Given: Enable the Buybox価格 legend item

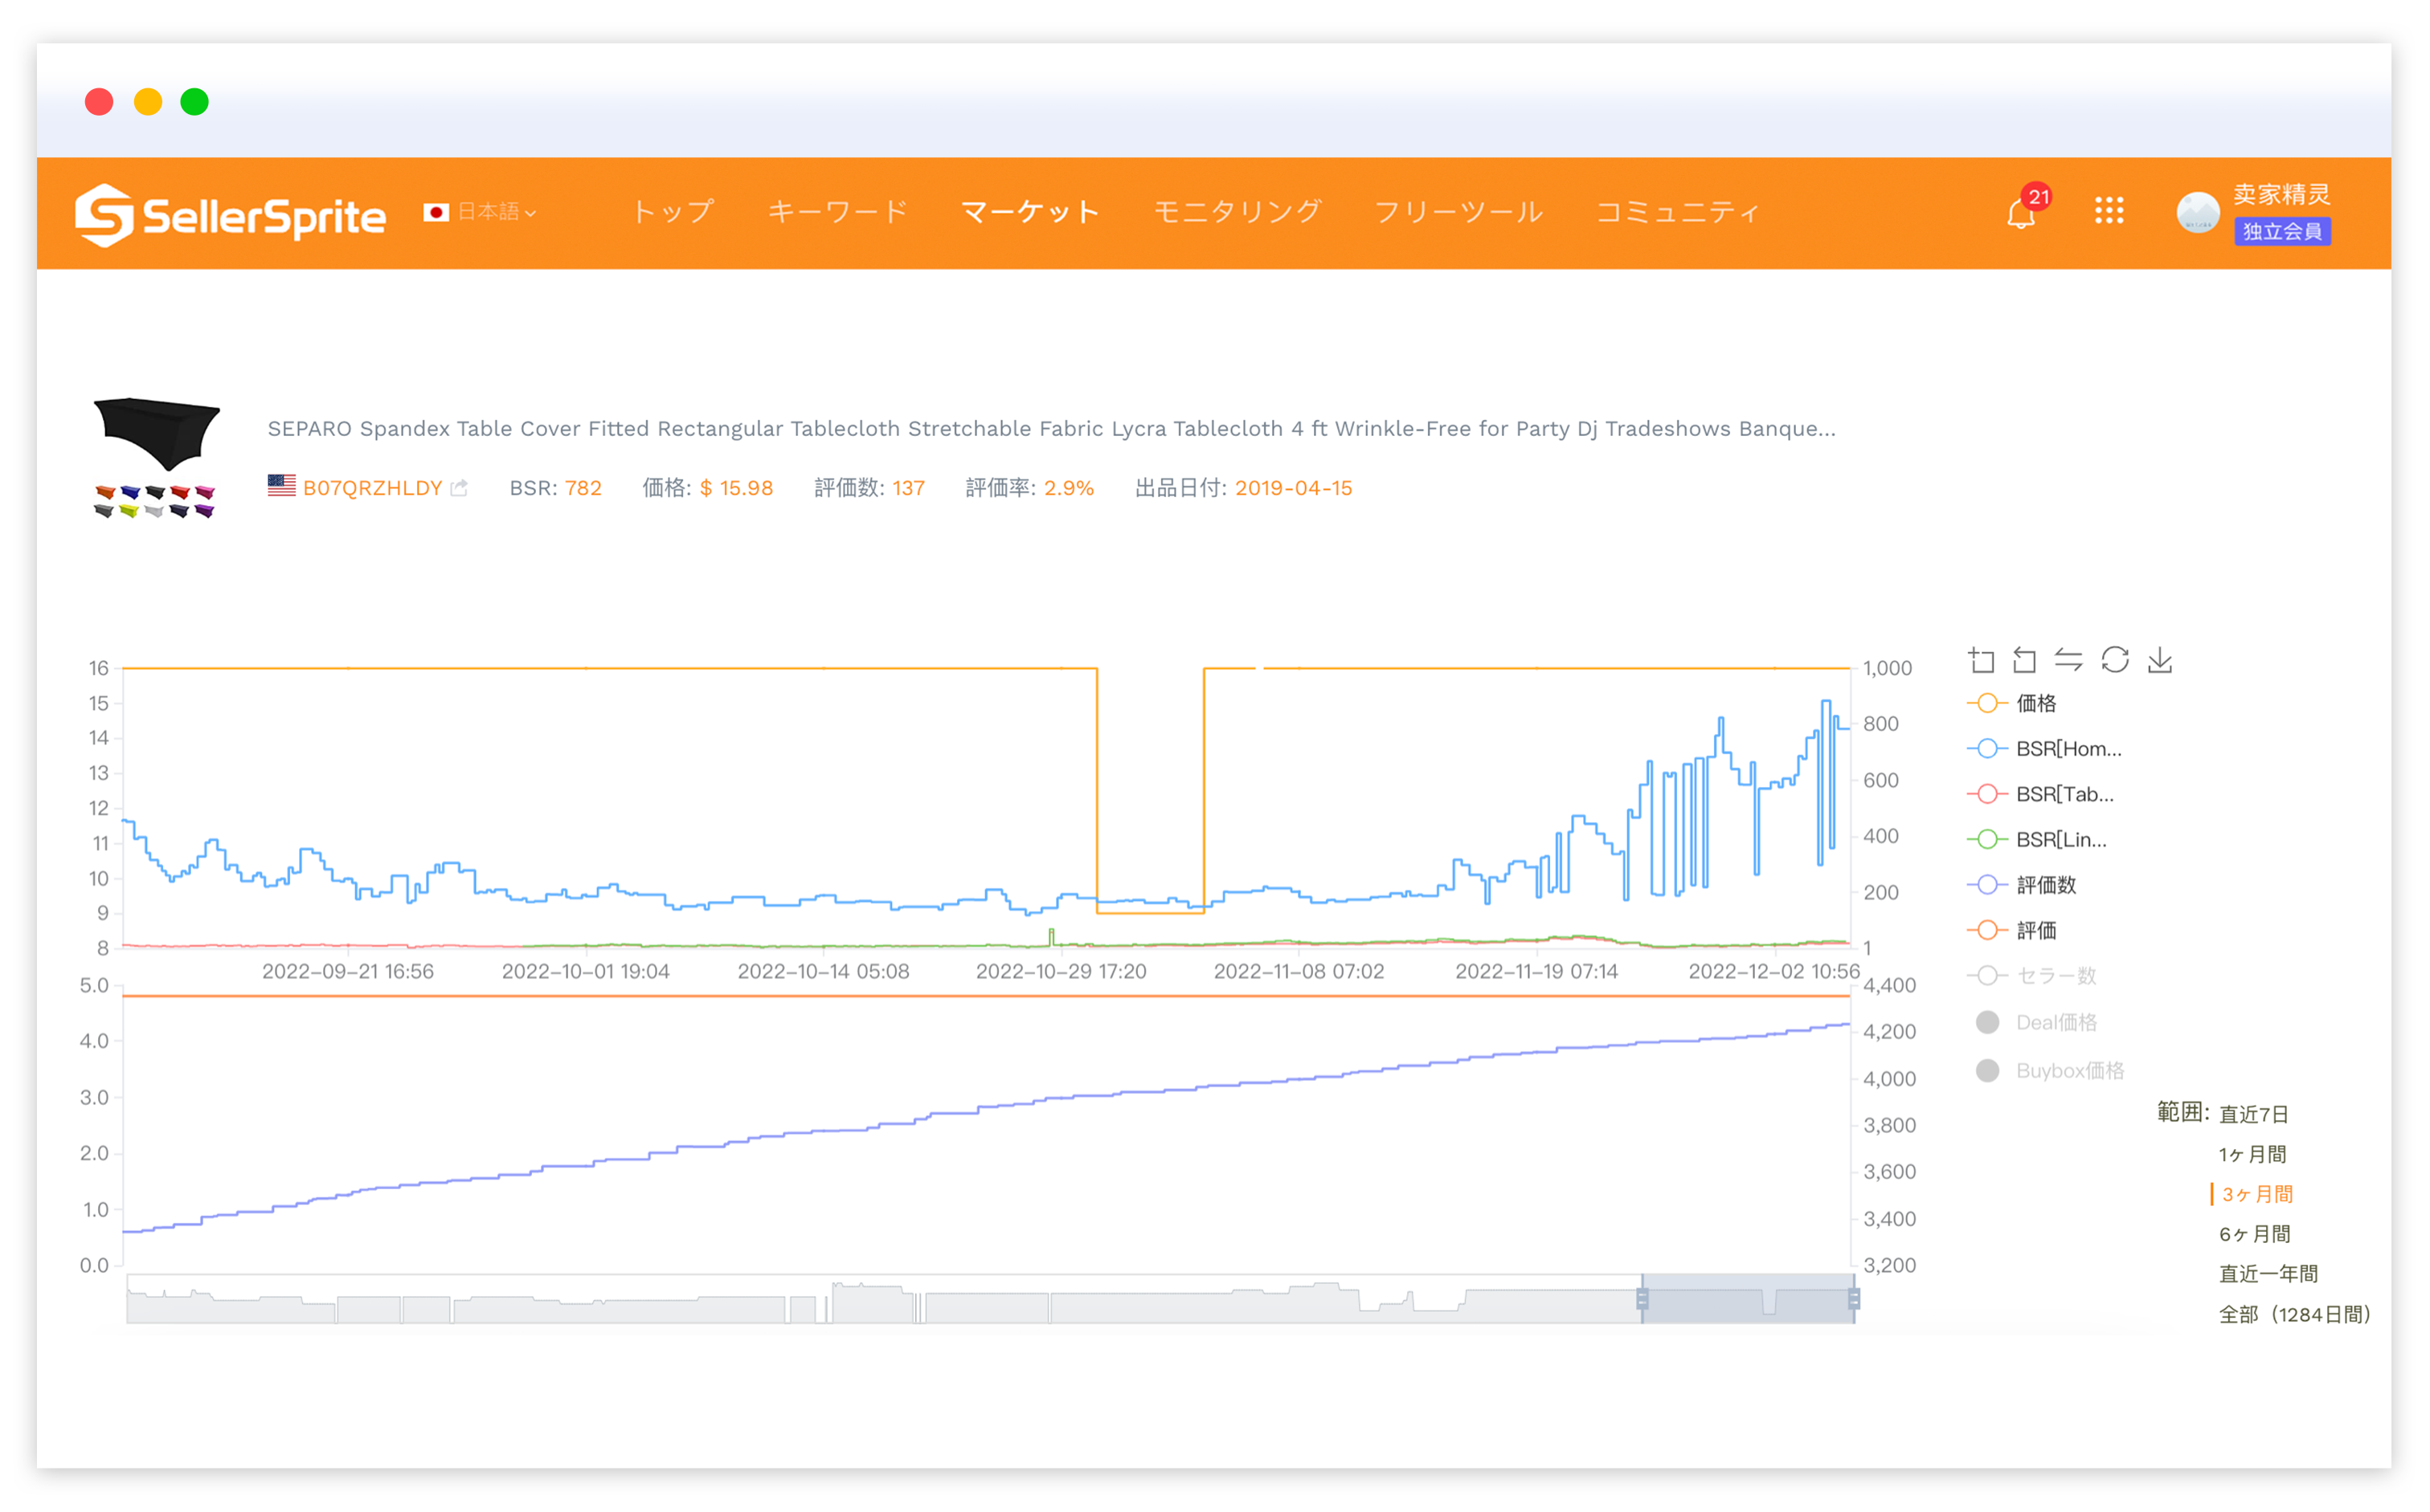Looking at the screenshot, I should tap(2050, 1071).
